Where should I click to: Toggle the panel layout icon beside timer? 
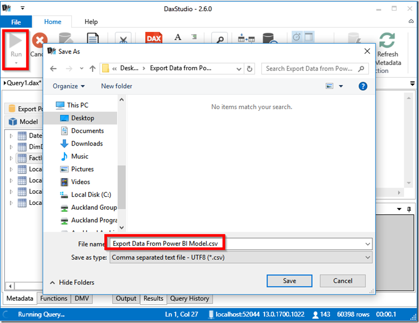click(309, 37)
